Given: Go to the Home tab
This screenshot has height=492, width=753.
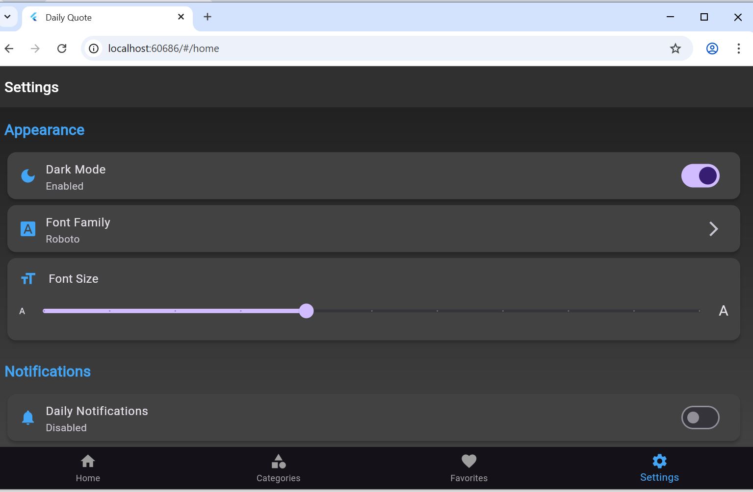Looking at the screenshot, I should pyautogui.click(x=88, y=468).
